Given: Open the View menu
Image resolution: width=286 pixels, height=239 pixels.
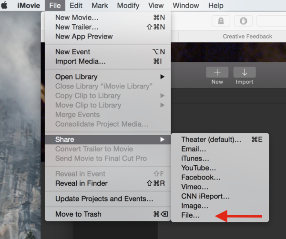Looking at the screenshot, I should tap(156, 5).
